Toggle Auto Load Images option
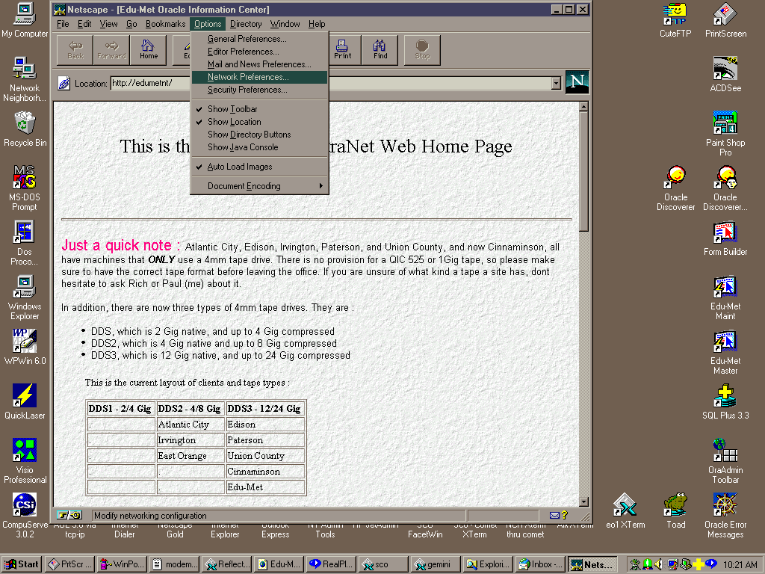 pos(259,167)
